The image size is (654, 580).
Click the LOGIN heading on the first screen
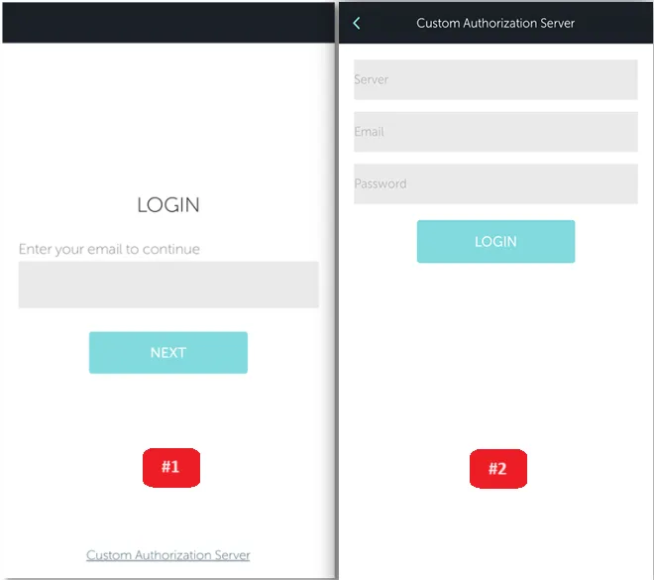(168, 205)
